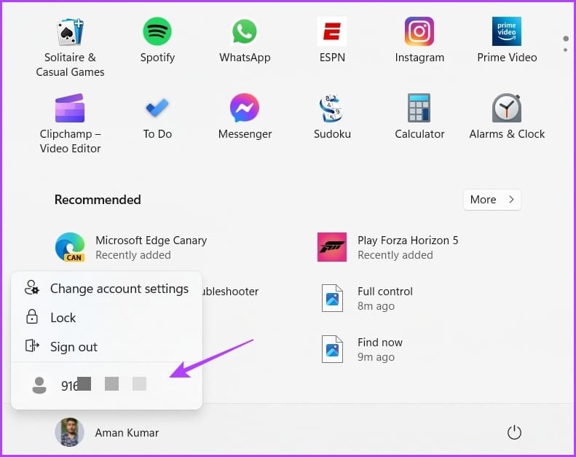The height and width of the screenshot is (457, 576).
Task: Click the '9m ago' label
Action: [x=376, y=357]
